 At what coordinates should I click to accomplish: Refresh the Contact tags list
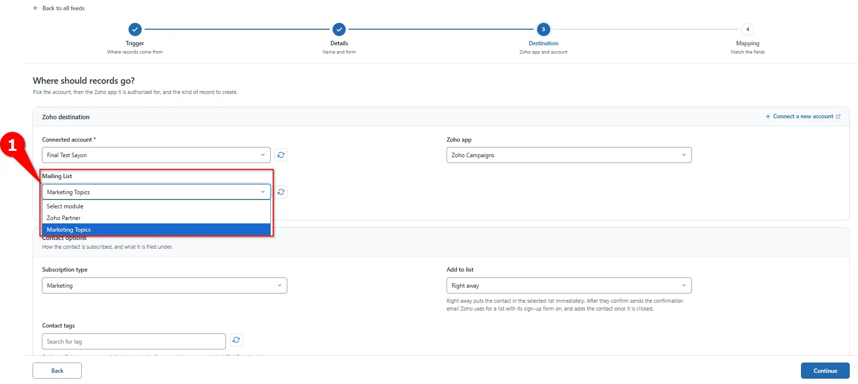[236, 340]
